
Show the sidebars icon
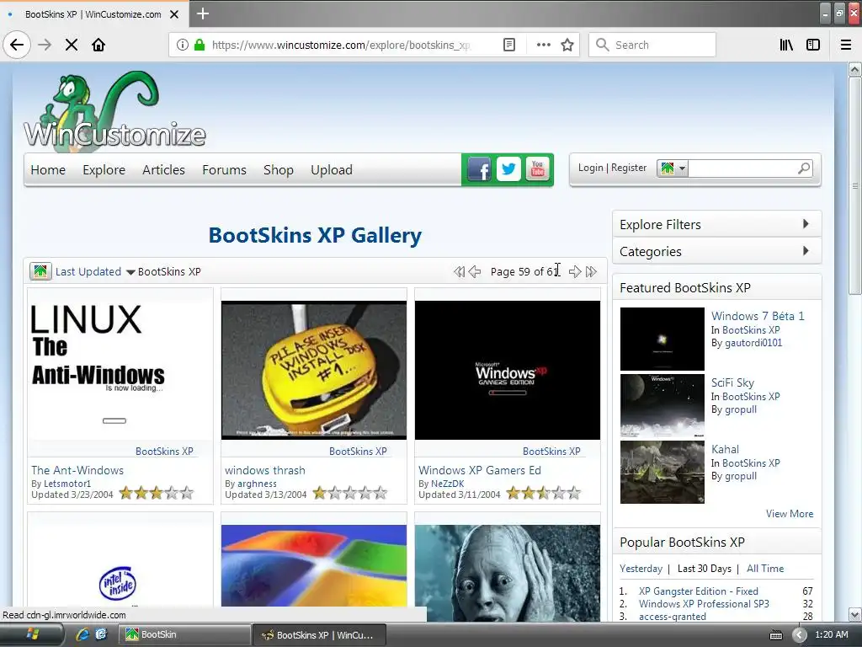(x=813, y=45)
